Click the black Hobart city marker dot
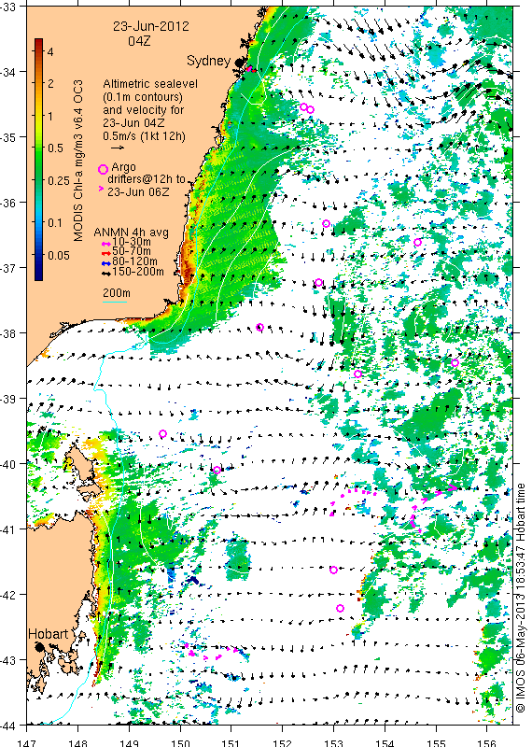 (39, 646)
